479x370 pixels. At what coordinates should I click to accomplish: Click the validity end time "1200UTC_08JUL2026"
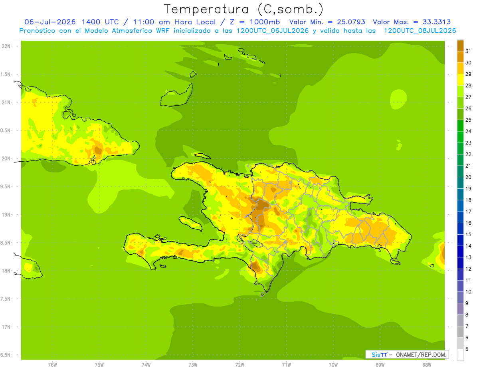420,31
